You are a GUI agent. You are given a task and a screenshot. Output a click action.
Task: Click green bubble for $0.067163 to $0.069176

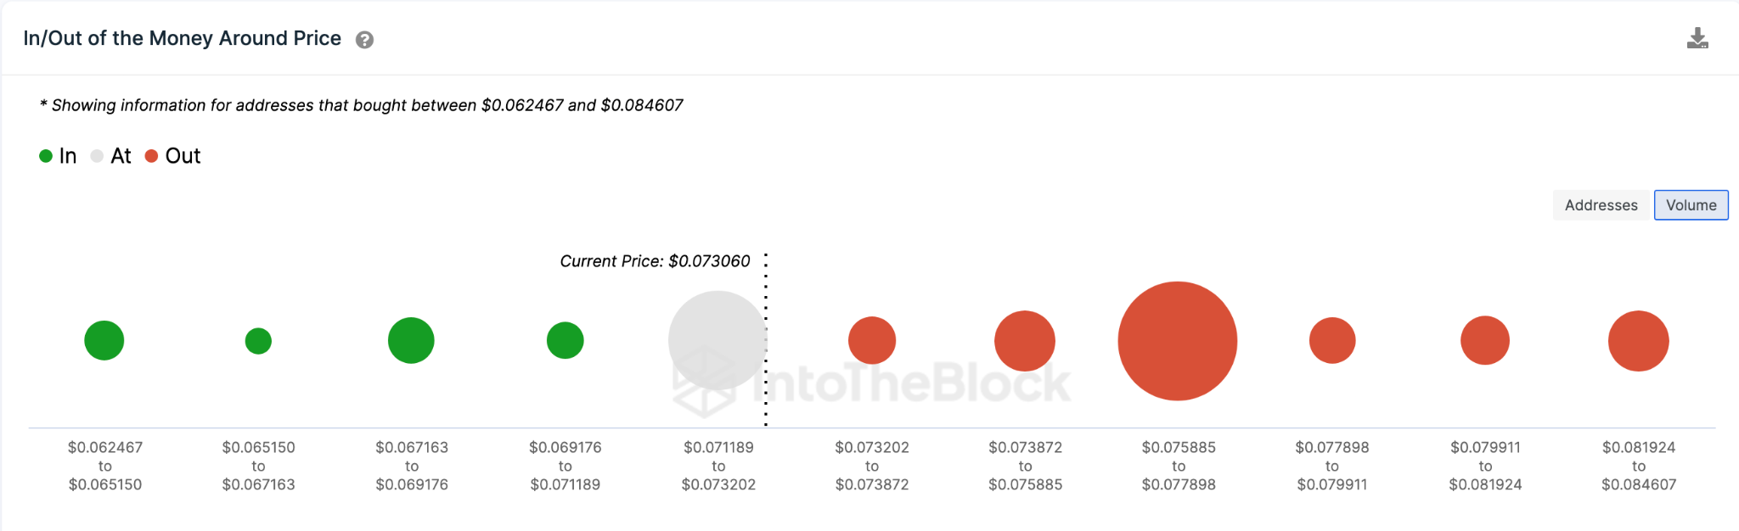point(411,341)
